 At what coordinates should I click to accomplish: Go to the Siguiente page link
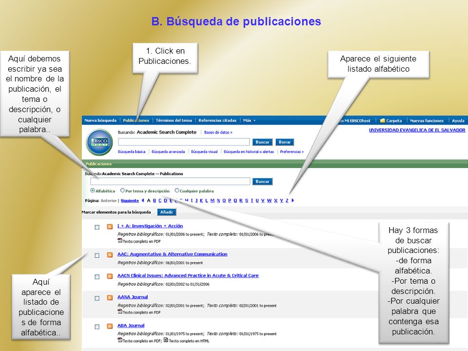pos(130,200)
